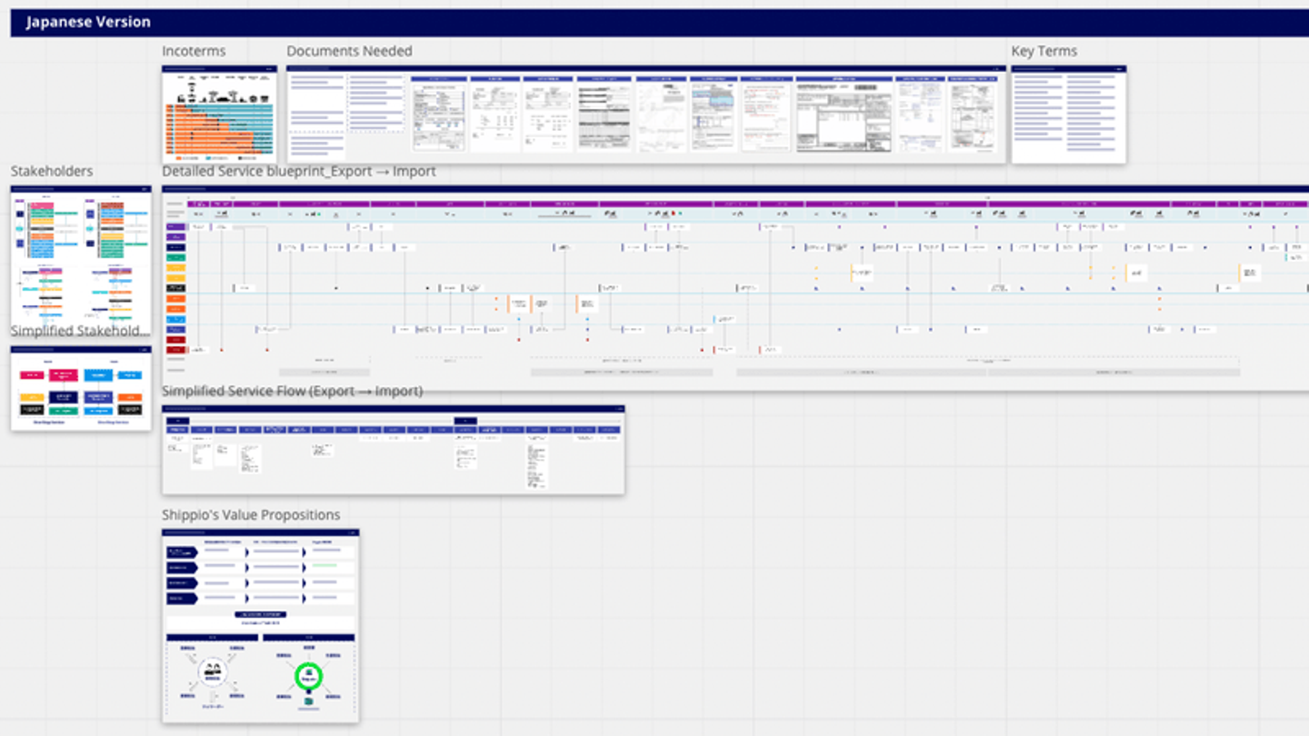
Task: Click the Documents Needed frame title
Action: (349, 52)
